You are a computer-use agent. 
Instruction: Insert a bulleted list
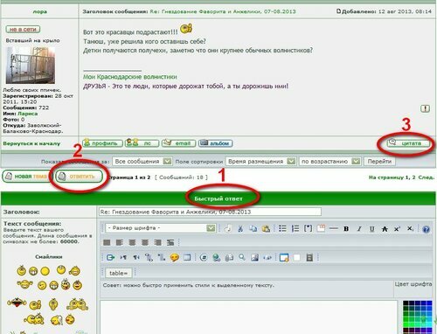click(282, 228)
